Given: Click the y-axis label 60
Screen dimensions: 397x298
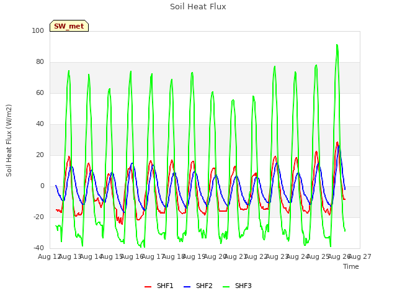Looking at the screenshot, I should pyautogui.click(x=40, y=93).
